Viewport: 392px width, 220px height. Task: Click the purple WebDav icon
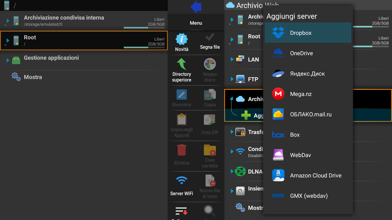click(x=278, y=155)
